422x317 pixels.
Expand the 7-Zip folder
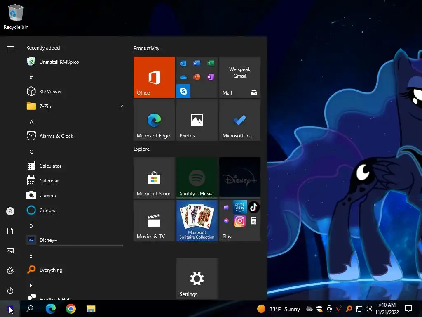[75, 106]
